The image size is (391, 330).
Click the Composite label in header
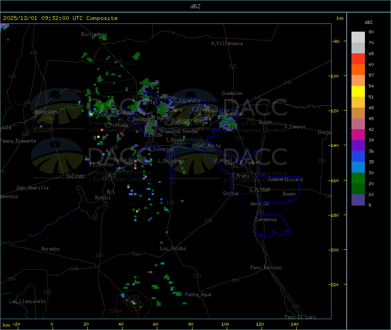(102, 18)
